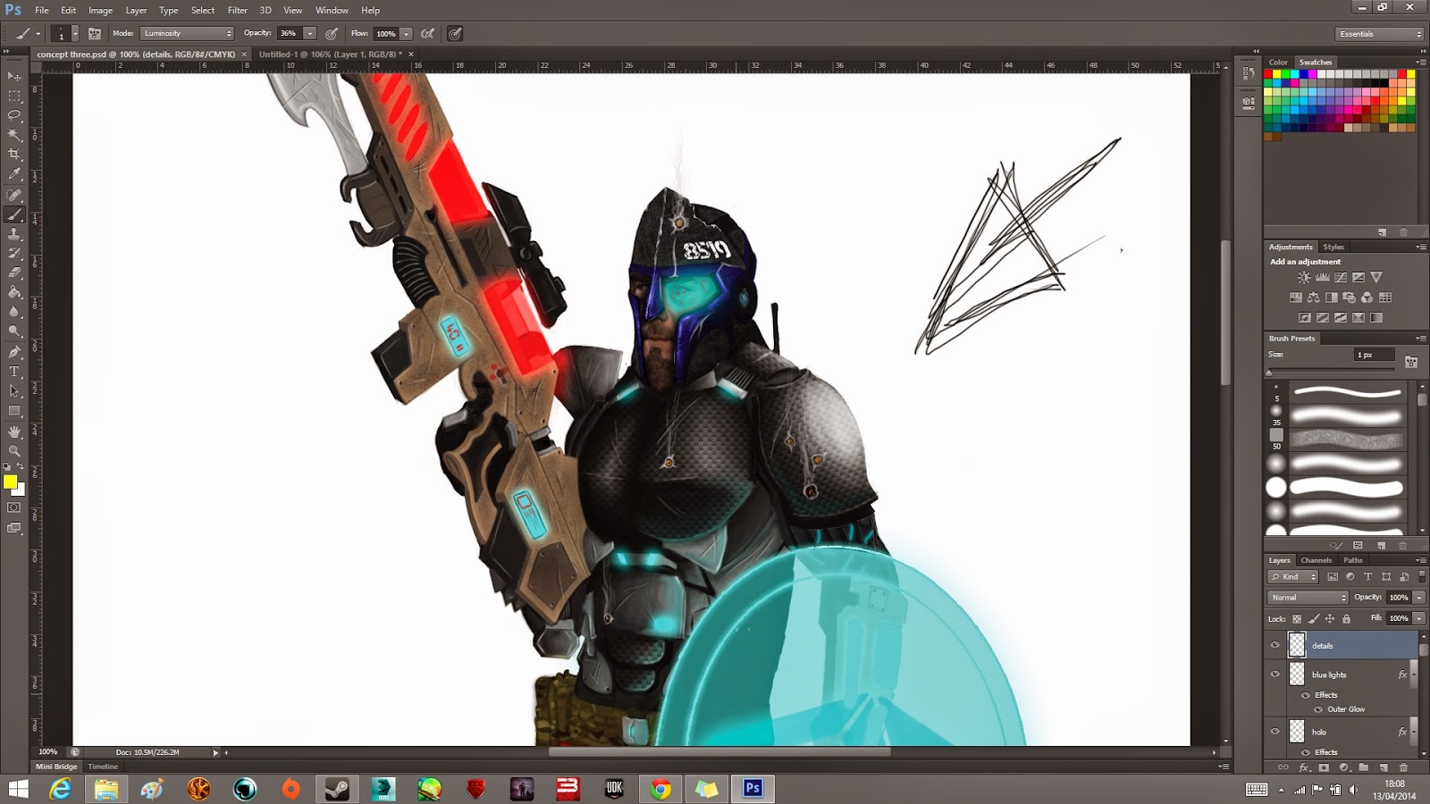Hide the details layer

pos(1275,645)
